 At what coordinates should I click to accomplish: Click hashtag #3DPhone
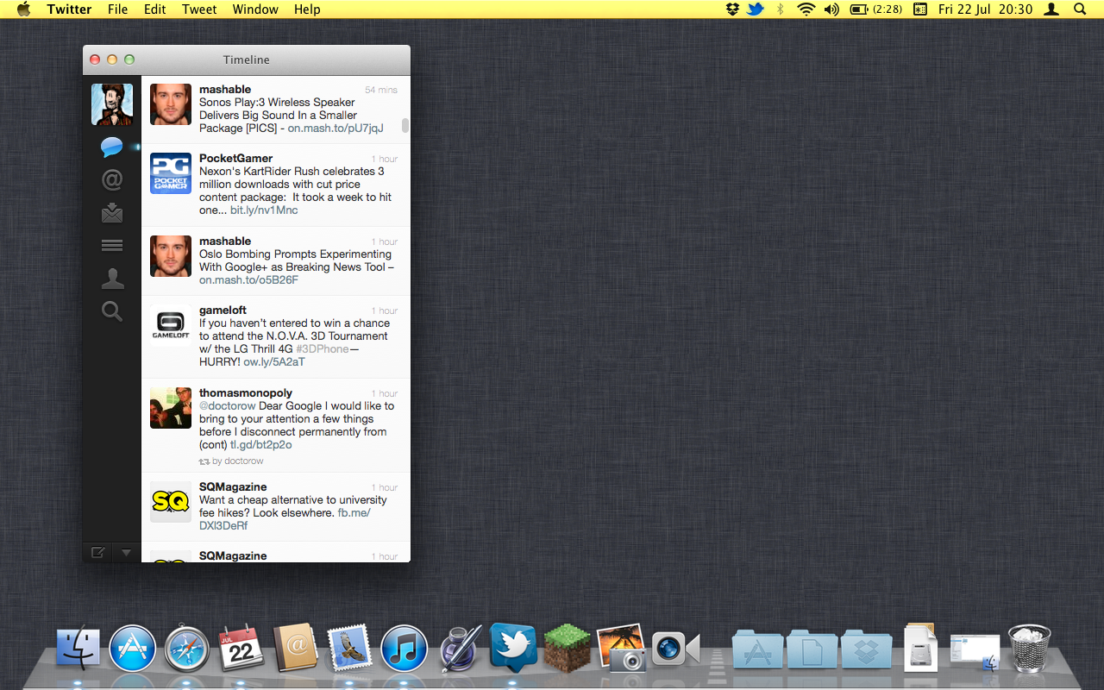pos(323,349)
